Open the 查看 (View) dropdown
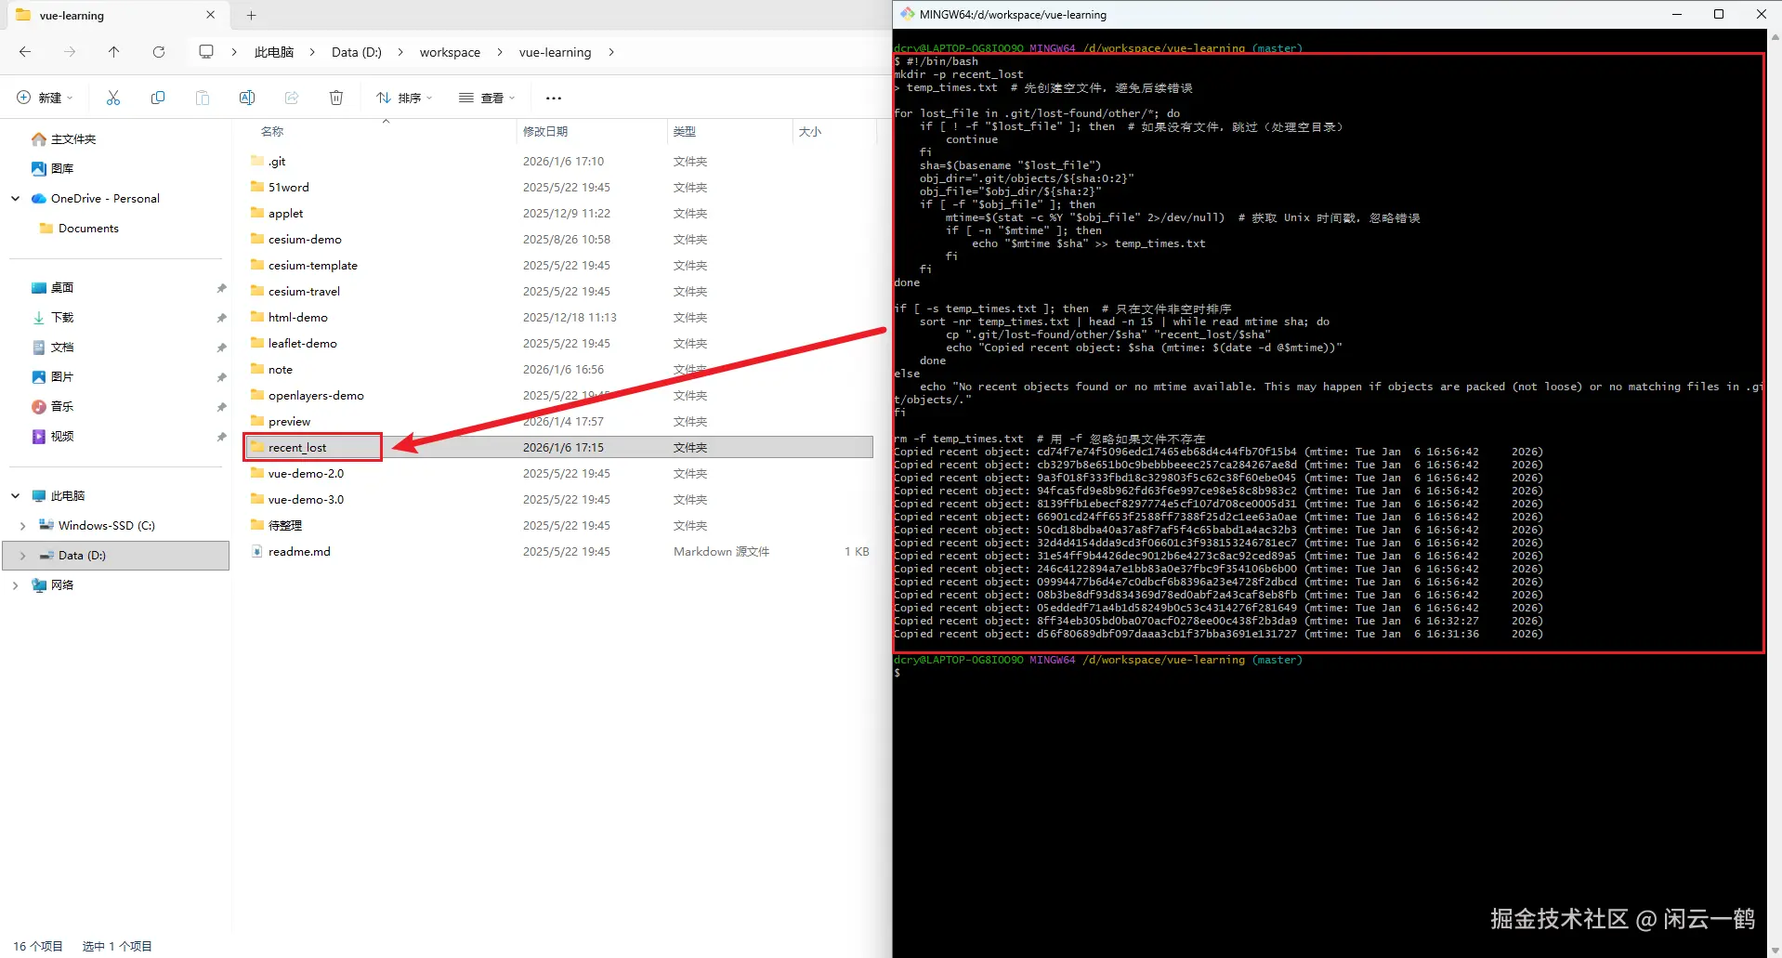1782x958 pixels. pyautogui.click(x=487, y=98)
